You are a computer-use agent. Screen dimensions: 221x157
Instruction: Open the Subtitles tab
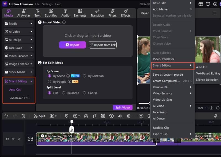[51, 13]
